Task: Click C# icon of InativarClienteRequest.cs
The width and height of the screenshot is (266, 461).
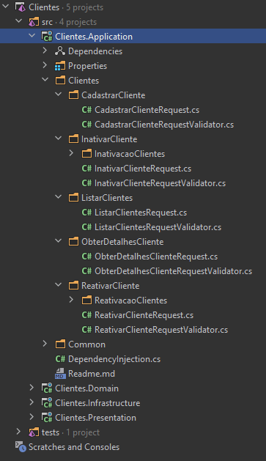Action: pos(86,169)
